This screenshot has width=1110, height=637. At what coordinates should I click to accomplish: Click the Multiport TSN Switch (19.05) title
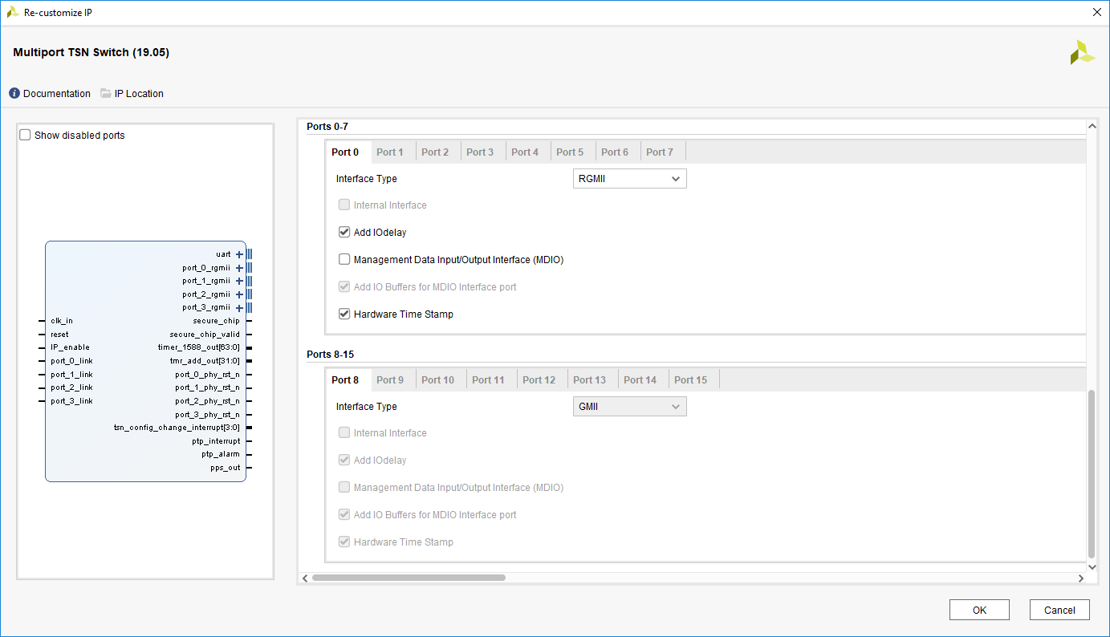(91, 53)
